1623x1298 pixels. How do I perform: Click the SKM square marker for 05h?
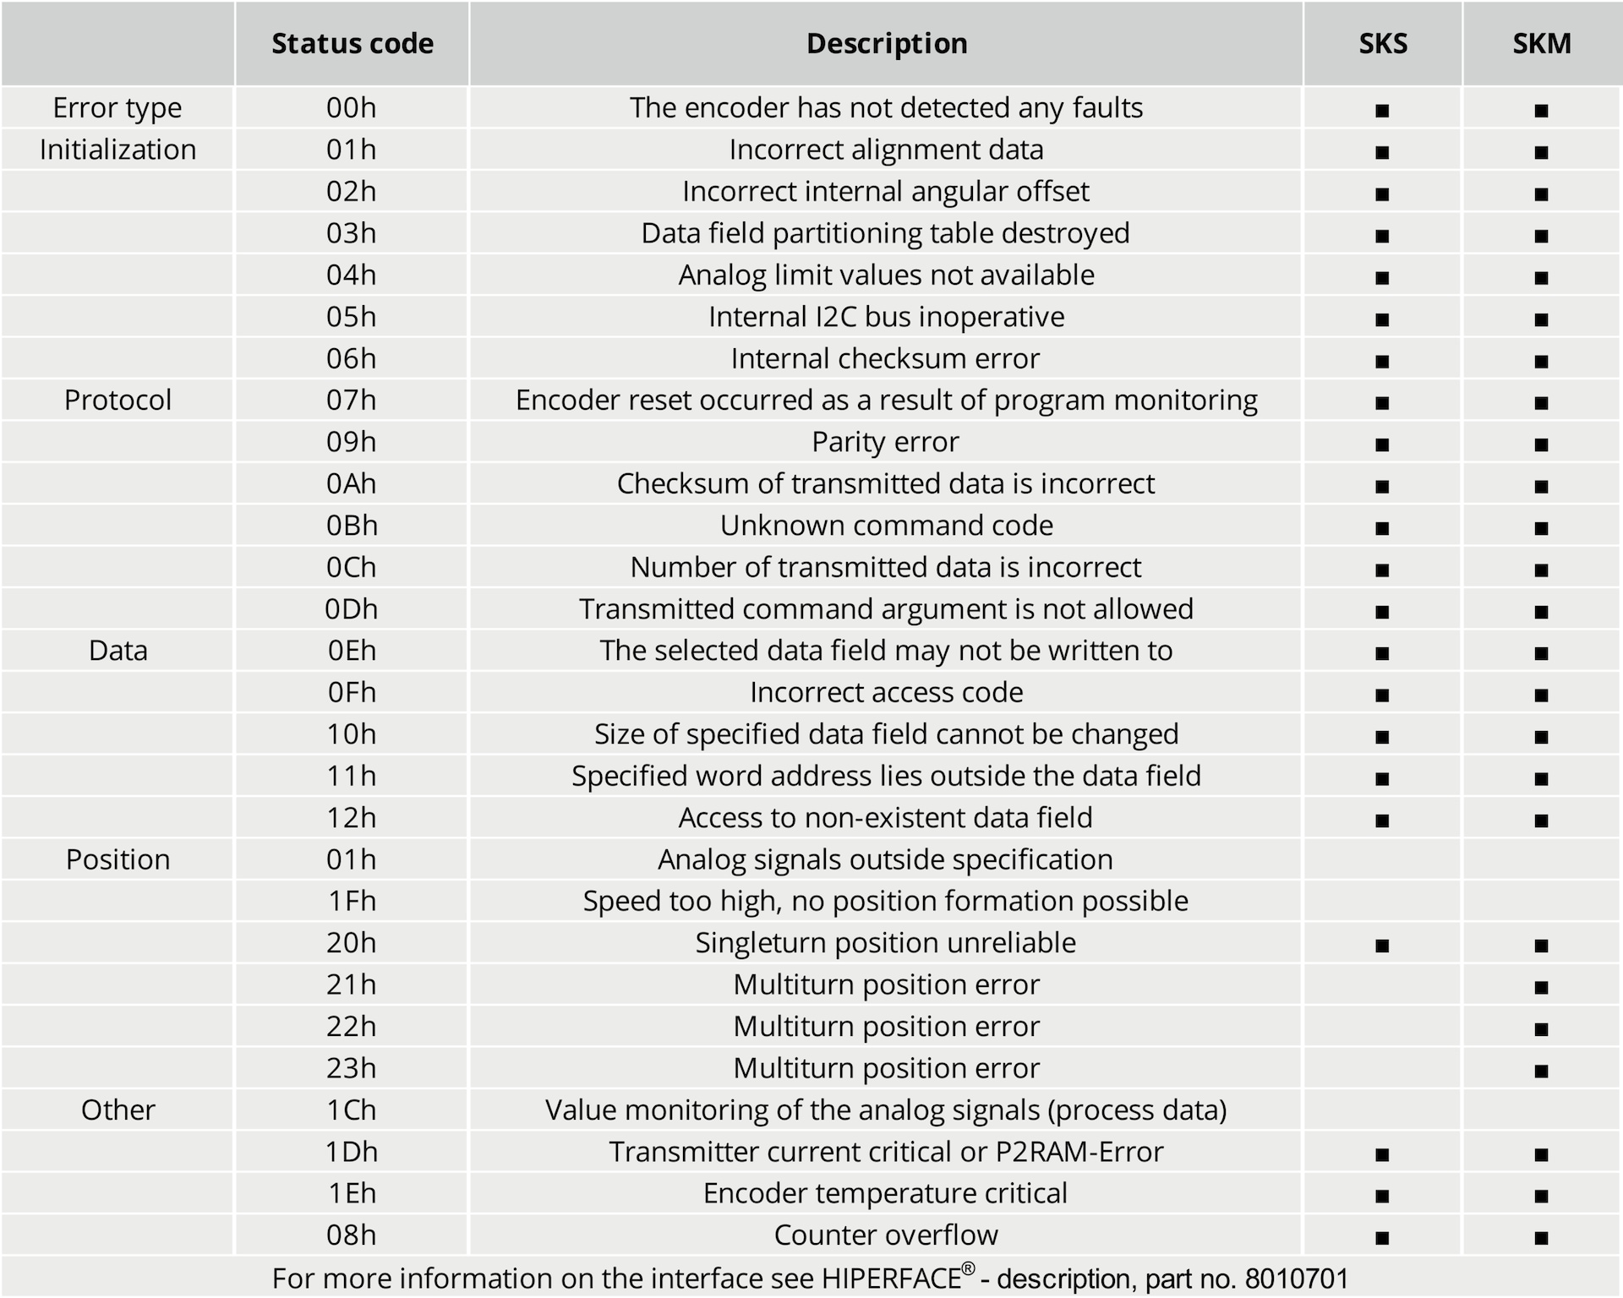pyautogui.click(x=1541, y=319)
